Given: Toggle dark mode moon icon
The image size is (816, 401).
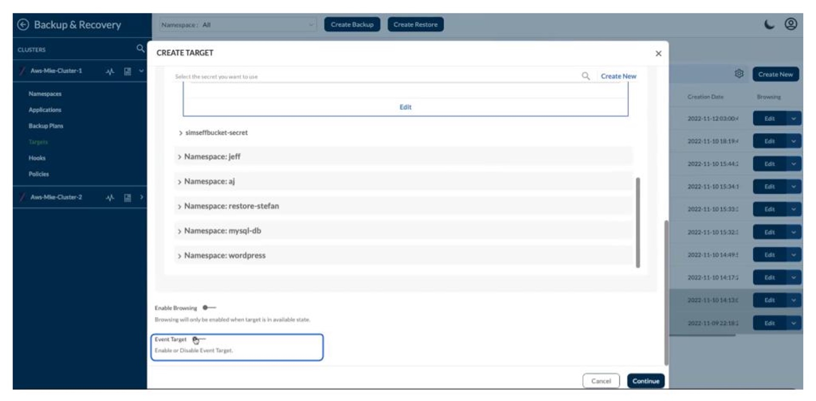Looking at the screenshot, I should [769, 24].
